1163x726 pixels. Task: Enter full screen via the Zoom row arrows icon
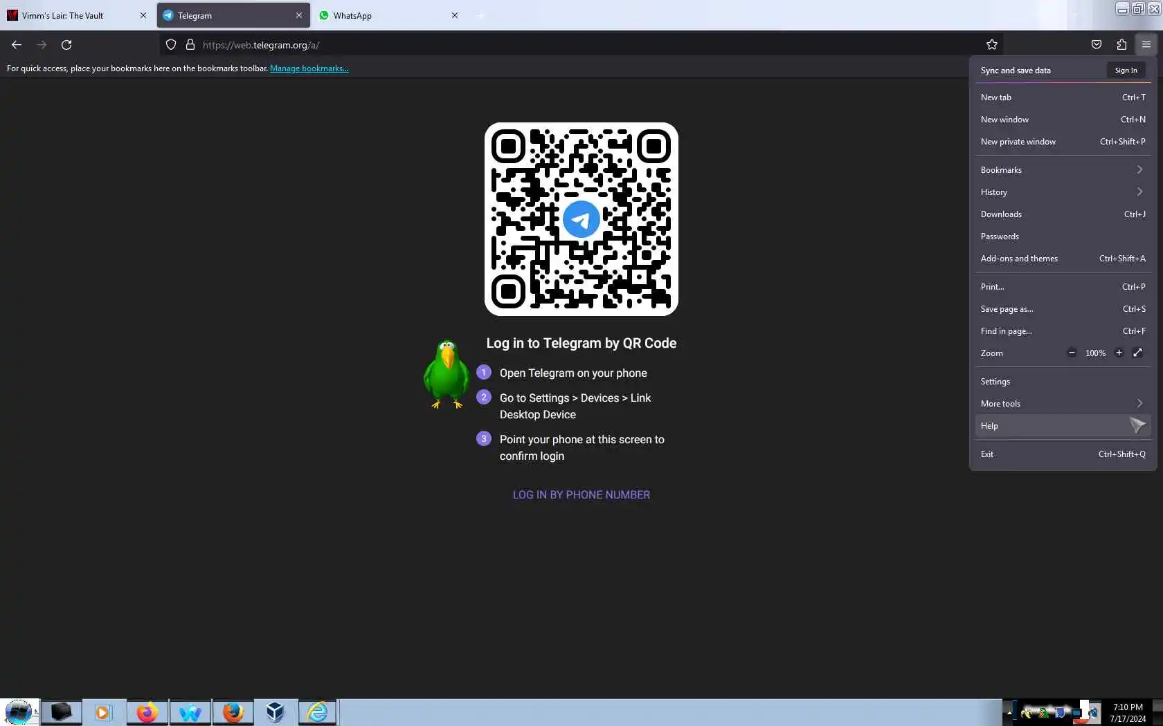(1137, 353)
